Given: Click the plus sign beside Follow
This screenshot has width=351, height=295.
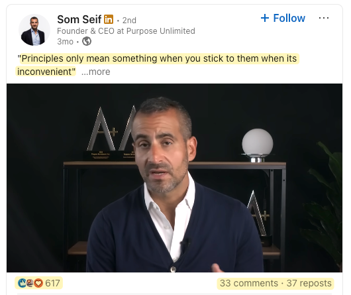Looking at the screenshot, I should point(265,18).
